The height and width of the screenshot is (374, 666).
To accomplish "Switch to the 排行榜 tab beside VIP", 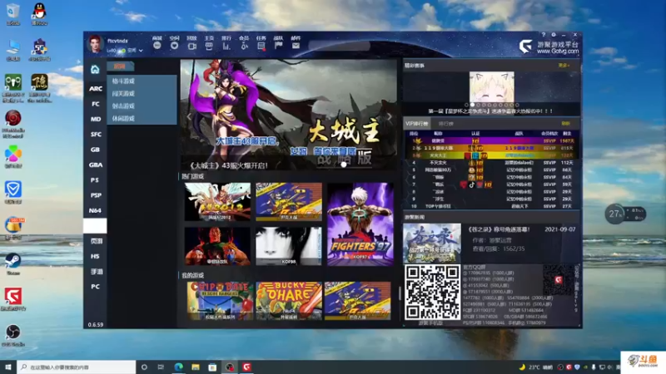I will pyautogui.click(x=446, y=123).
